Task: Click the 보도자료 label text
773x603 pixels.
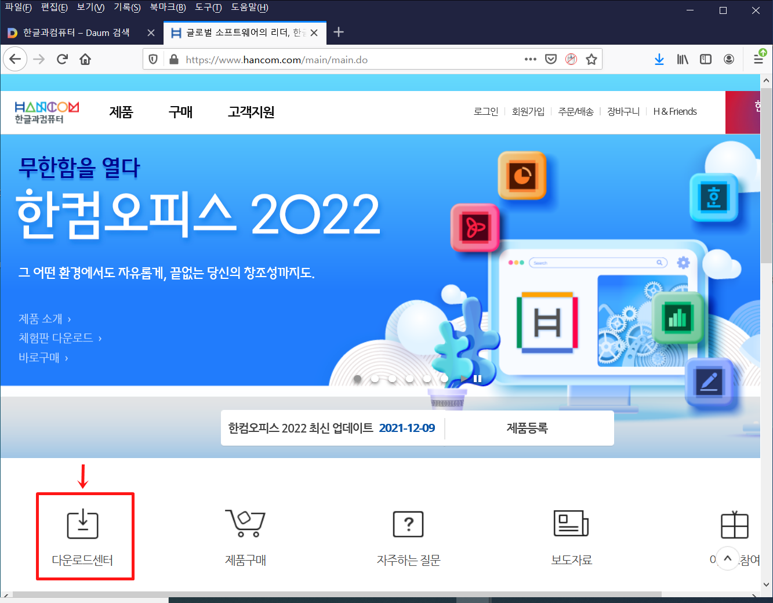Action: [572, 560]
